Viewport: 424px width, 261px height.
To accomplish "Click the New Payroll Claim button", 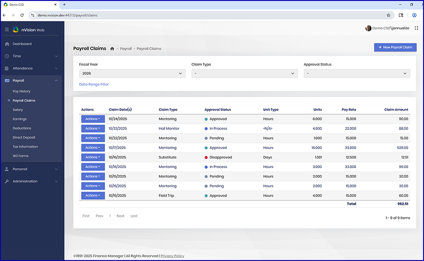I will [395, 47].
